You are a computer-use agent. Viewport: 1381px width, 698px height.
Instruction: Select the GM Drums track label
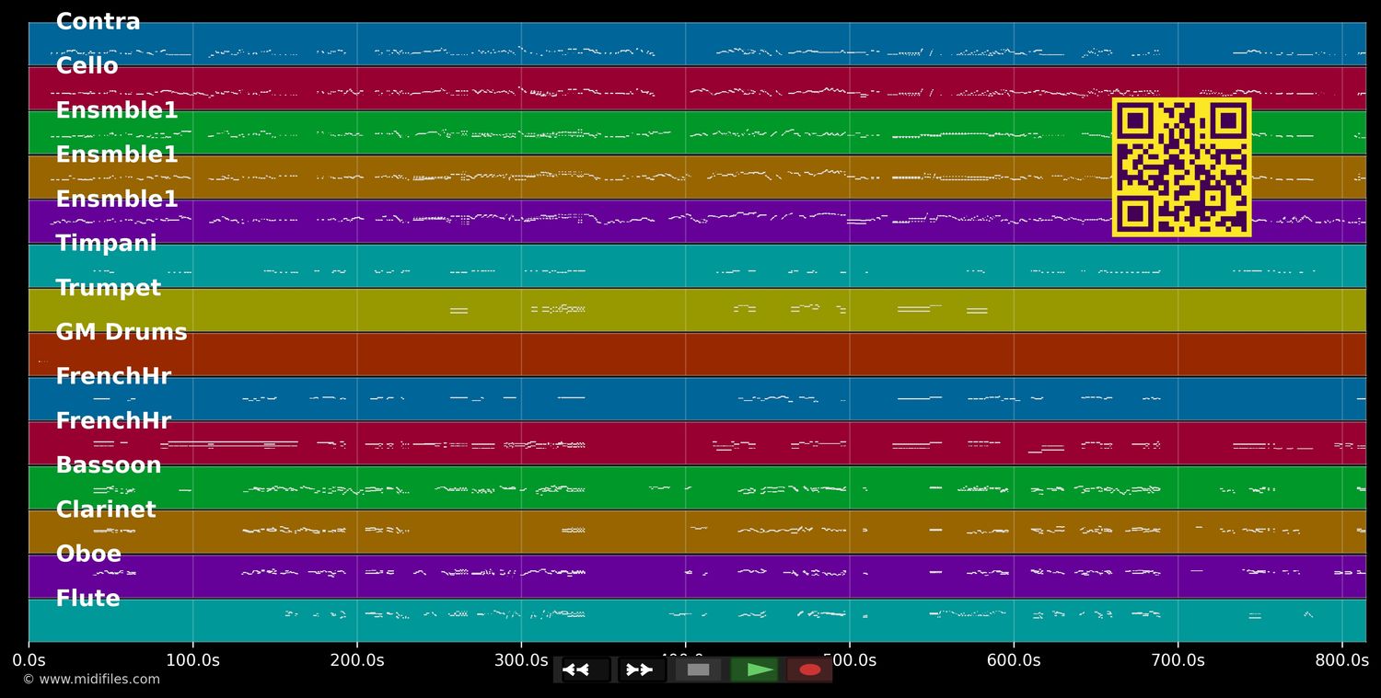click(122, 332)
